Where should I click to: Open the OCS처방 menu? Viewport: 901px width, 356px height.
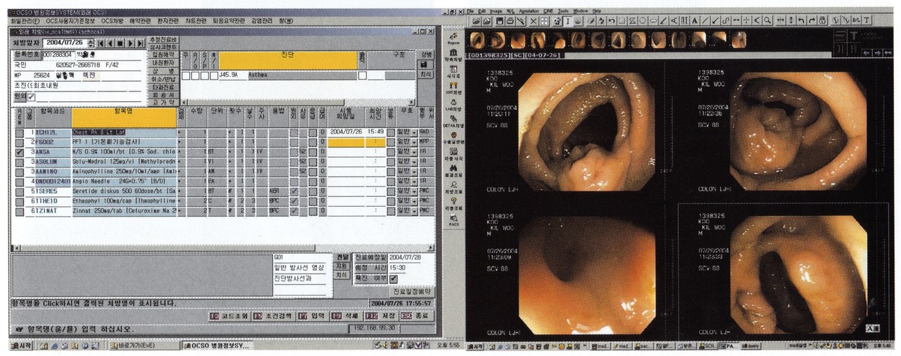(112, 21)
